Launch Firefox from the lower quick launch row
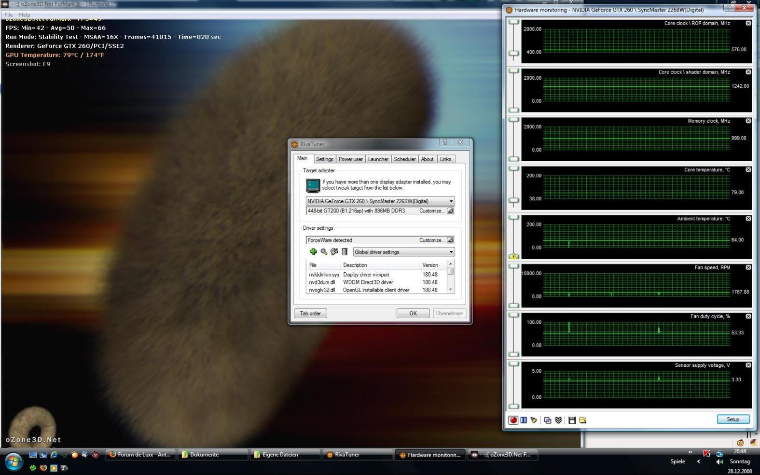 [43, 468]
